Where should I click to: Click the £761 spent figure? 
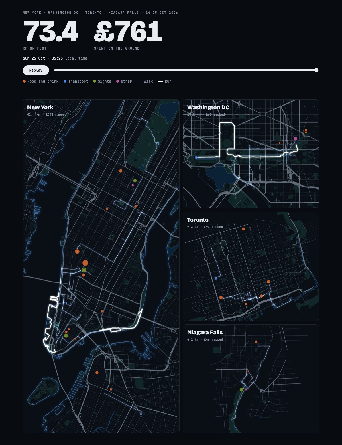point(128,31)
